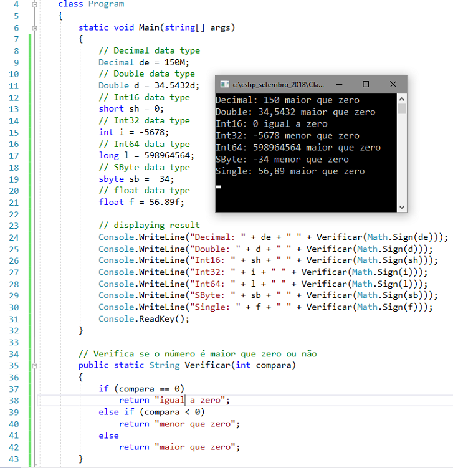Viewport: 453px width, 468px height.
Task: Click the 'class Program' declaration
Action: point(91,4)
